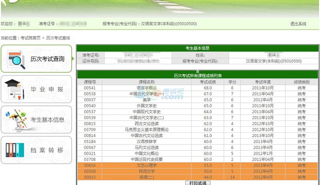Click credit value 2 for 中国近现代史纲要

[x=232, y=159]
